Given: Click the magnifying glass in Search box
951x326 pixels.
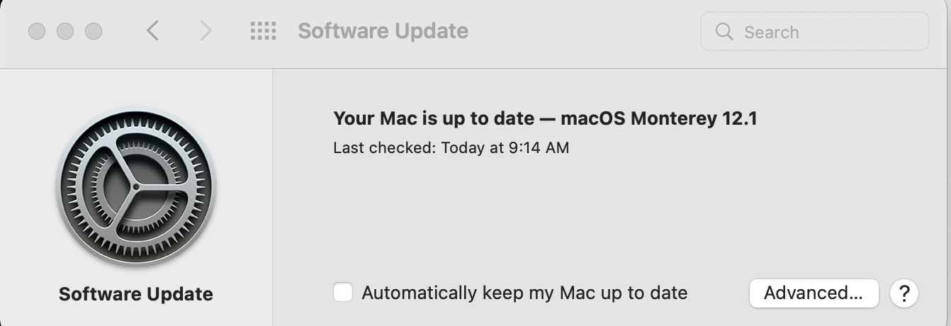Looking at the screenshot, I should (x=724, y=32).
